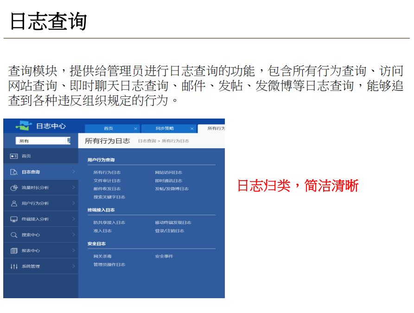Open the 安全事件 link
Viewport: 414px width, 313px height.
[x=164, y=257]
